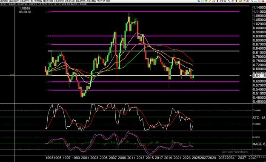Viewport: 266px width, 162px height.
Task: Click the 0.96000 price axis label
Action: tap(259, 32)
